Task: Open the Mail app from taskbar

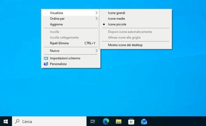Action: (144, 121)
